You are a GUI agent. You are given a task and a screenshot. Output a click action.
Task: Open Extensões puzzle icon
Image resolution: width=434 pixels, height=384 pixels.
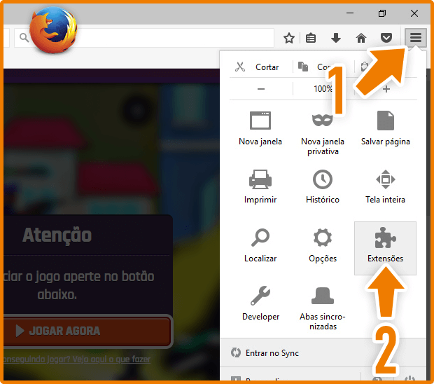click(x=385, y=248)
